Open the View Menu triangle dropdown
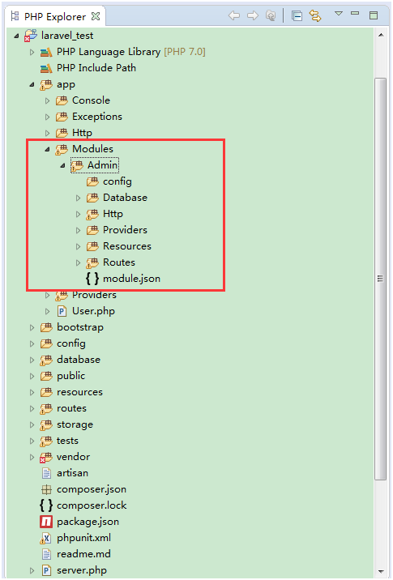393x580 pixels. pyautogui.click(x=338, y=14)
